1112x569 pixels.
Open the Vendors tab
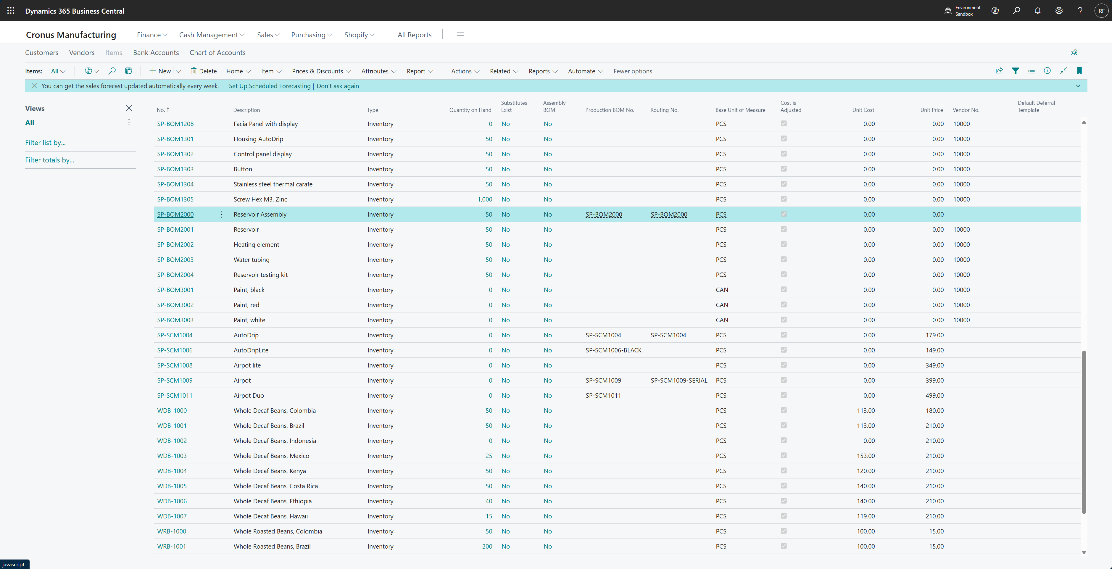[82, 53]
